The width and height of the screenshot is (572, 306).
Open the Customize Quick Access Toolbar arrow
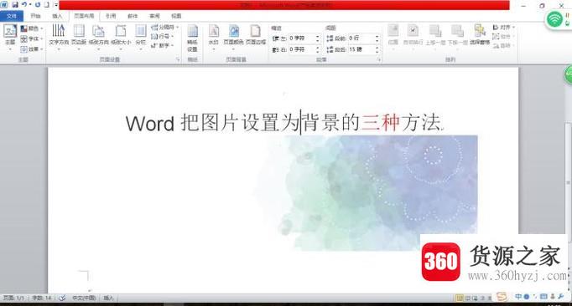[x=56, y=5]
